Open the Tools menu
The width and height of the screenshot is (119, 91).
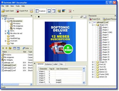click(x=18, y=6)
